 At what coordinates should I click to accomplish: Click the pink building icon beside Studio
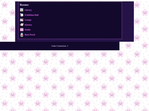click(x=22, y=30)
